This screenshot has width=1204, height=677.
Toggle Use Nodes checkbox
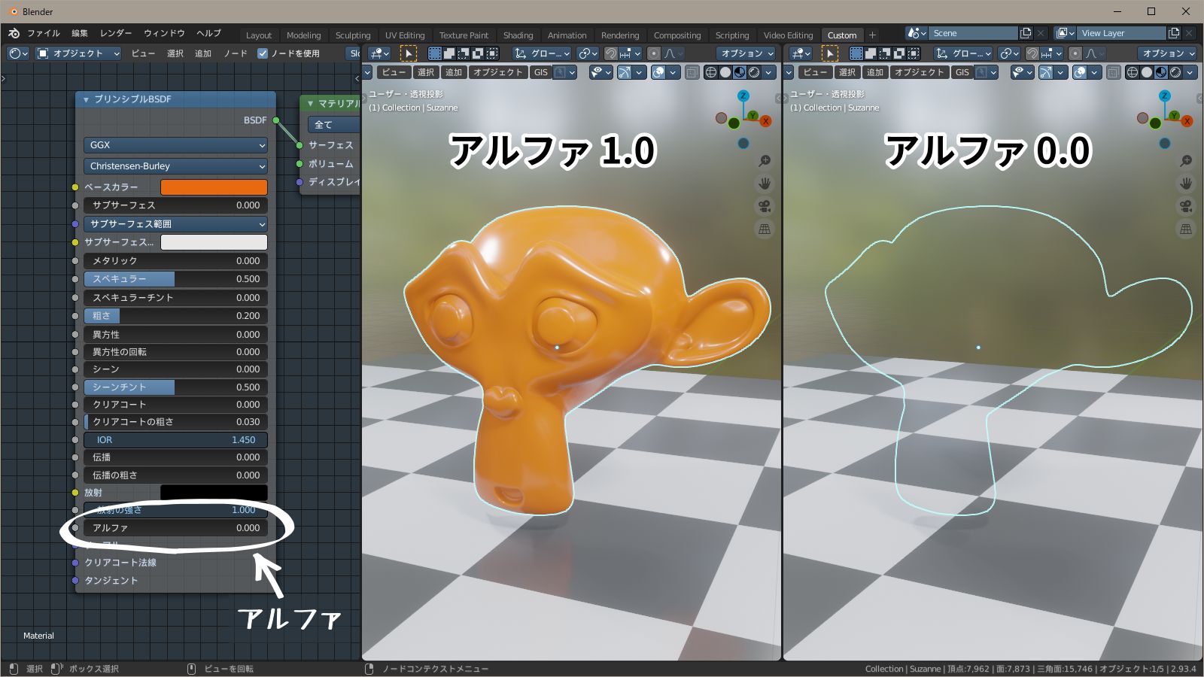click(263, 53)
